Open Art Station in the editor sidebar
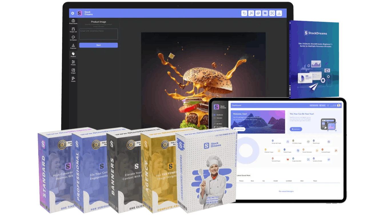Viewport: 385px width, 216px height. (x=73, y=38)
